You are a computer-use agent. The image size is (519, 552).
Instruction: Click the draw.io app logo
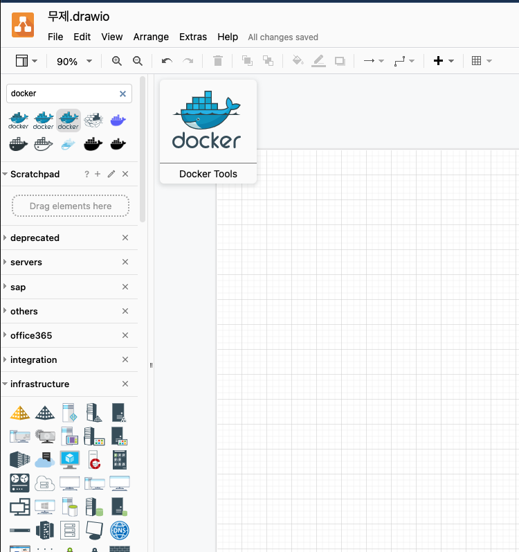[23, 25]
